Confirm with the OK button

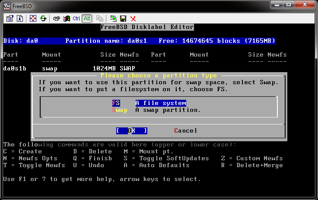click(132, 130)
